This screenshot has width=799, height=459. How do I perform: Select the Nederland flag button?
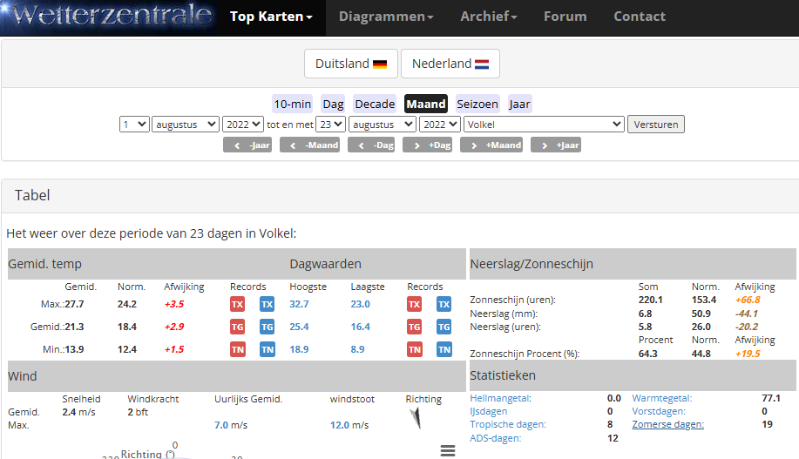450,64
